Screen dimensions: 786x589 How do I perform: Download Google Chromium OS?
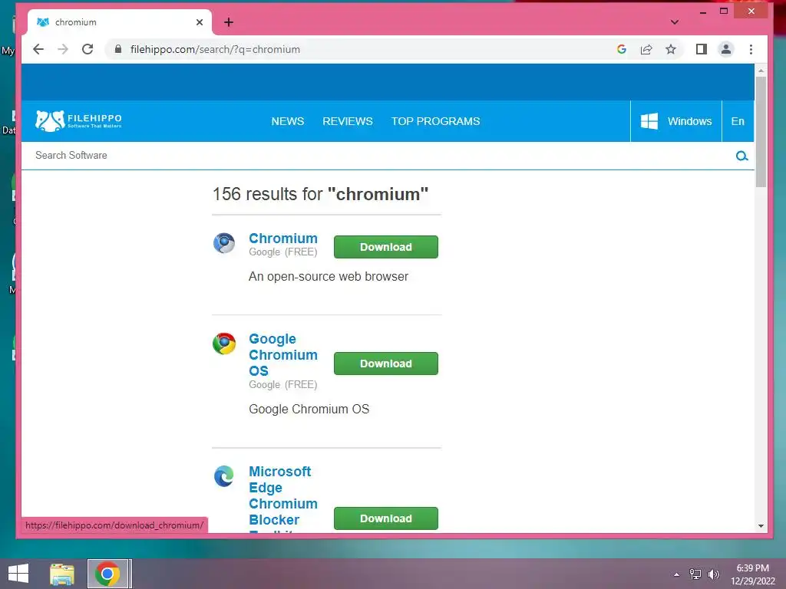coord(386,364)
